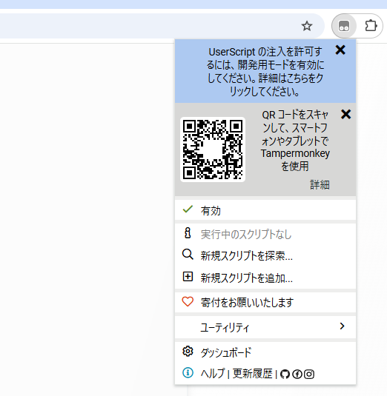Image resolution: width=387 pixels, height=396 pixels.
Task: Open Tampermonkey GitHub icon link
Action: pos(285,374)
